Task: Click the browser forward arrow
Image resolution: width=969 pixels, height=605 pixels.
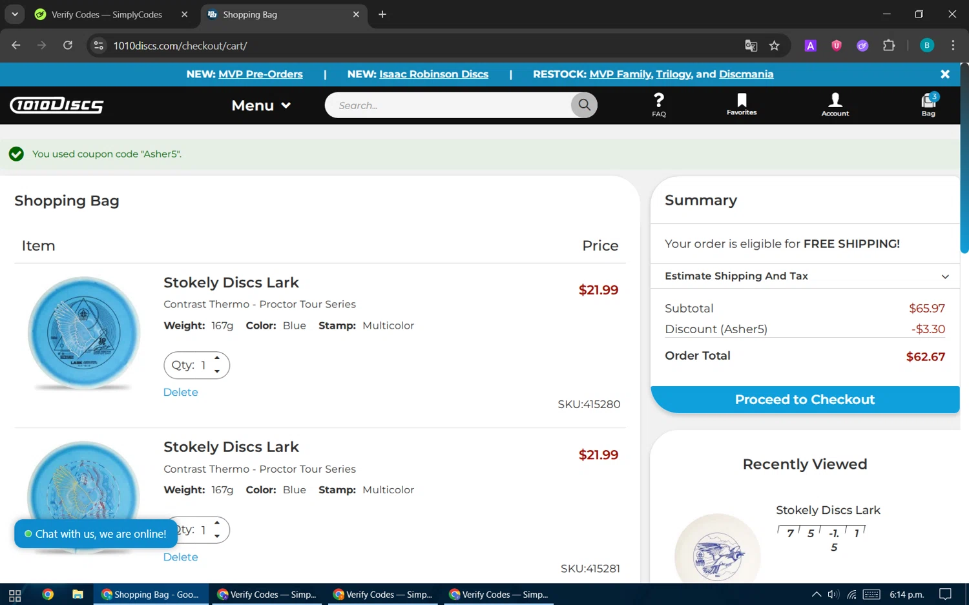Action: tap(42, 45)
